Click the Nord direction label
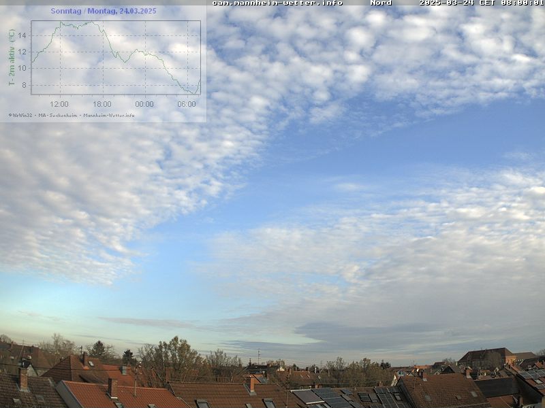Image resolution: width=545 pixels, height=408 pixels. (x=381, y=3)
